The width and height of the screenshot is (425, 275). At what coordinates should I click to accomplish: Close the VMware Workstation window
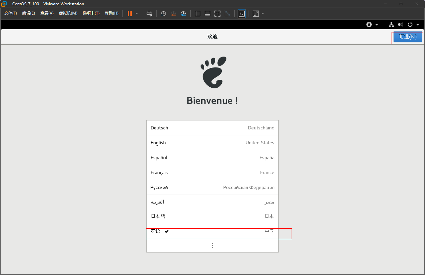416,4
